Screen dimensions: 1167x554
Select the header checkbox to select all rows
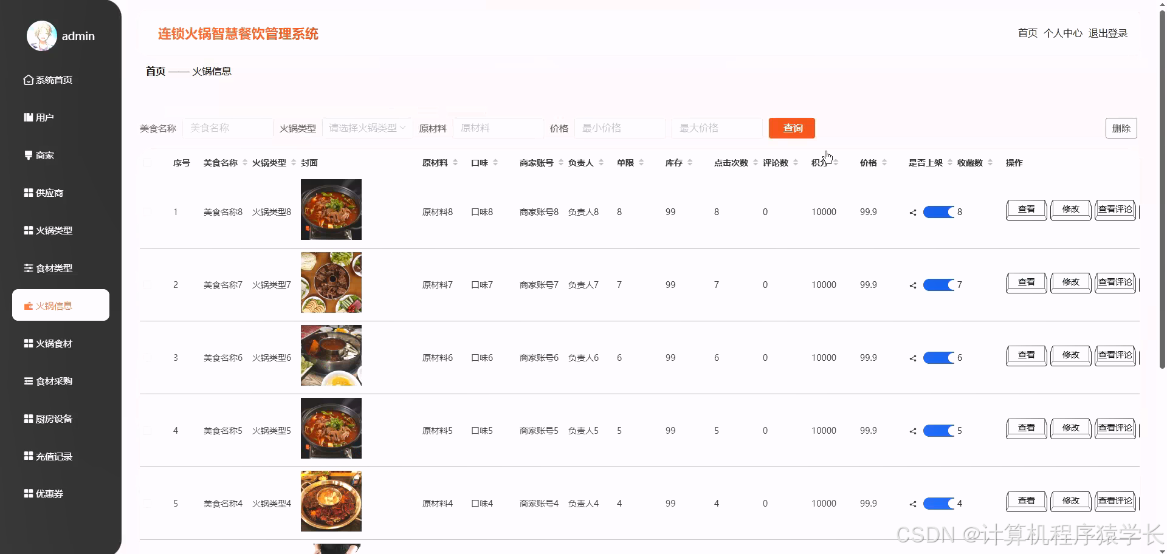[146, 162]
